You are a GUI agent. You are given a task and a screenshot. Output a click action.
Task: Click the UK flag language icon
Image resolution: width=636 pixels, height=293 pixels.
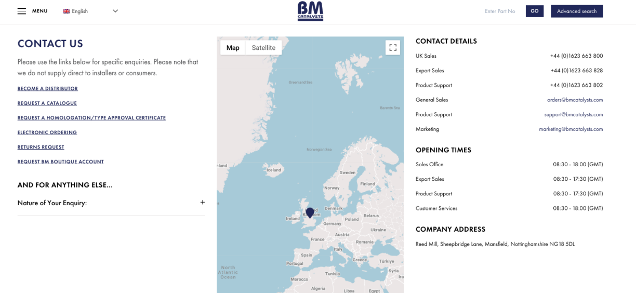67,11
